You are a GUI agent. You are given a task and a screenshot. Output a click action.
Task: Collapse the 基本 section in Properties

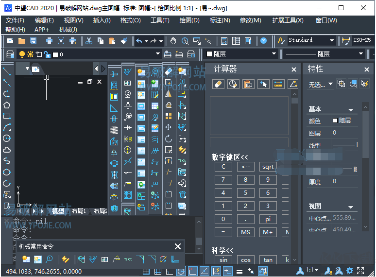tap(351, 110)
